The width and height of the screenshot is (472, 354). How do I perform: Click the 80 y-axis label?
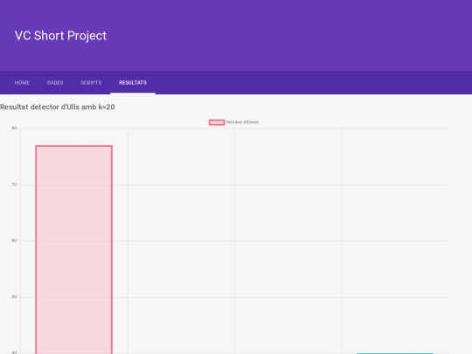(x=14, y=128)
